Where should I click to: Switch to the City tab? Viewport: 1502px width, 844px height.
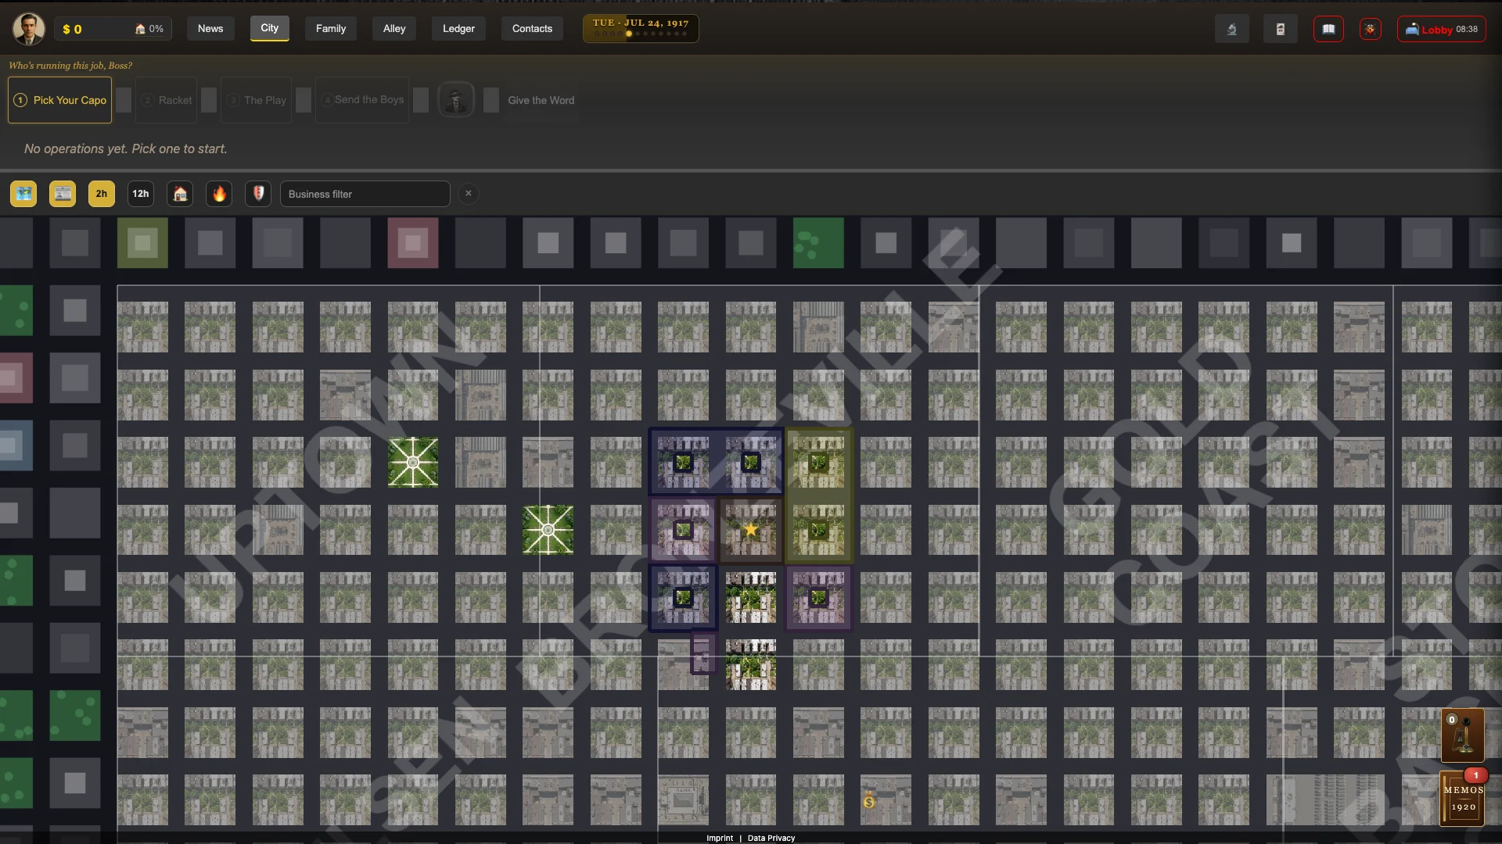(270, 28)
